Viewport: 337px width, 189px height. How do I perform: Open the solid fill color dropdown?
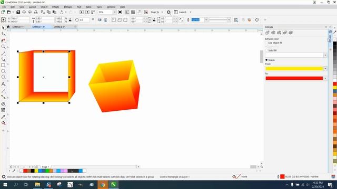(x=325, y=55)
